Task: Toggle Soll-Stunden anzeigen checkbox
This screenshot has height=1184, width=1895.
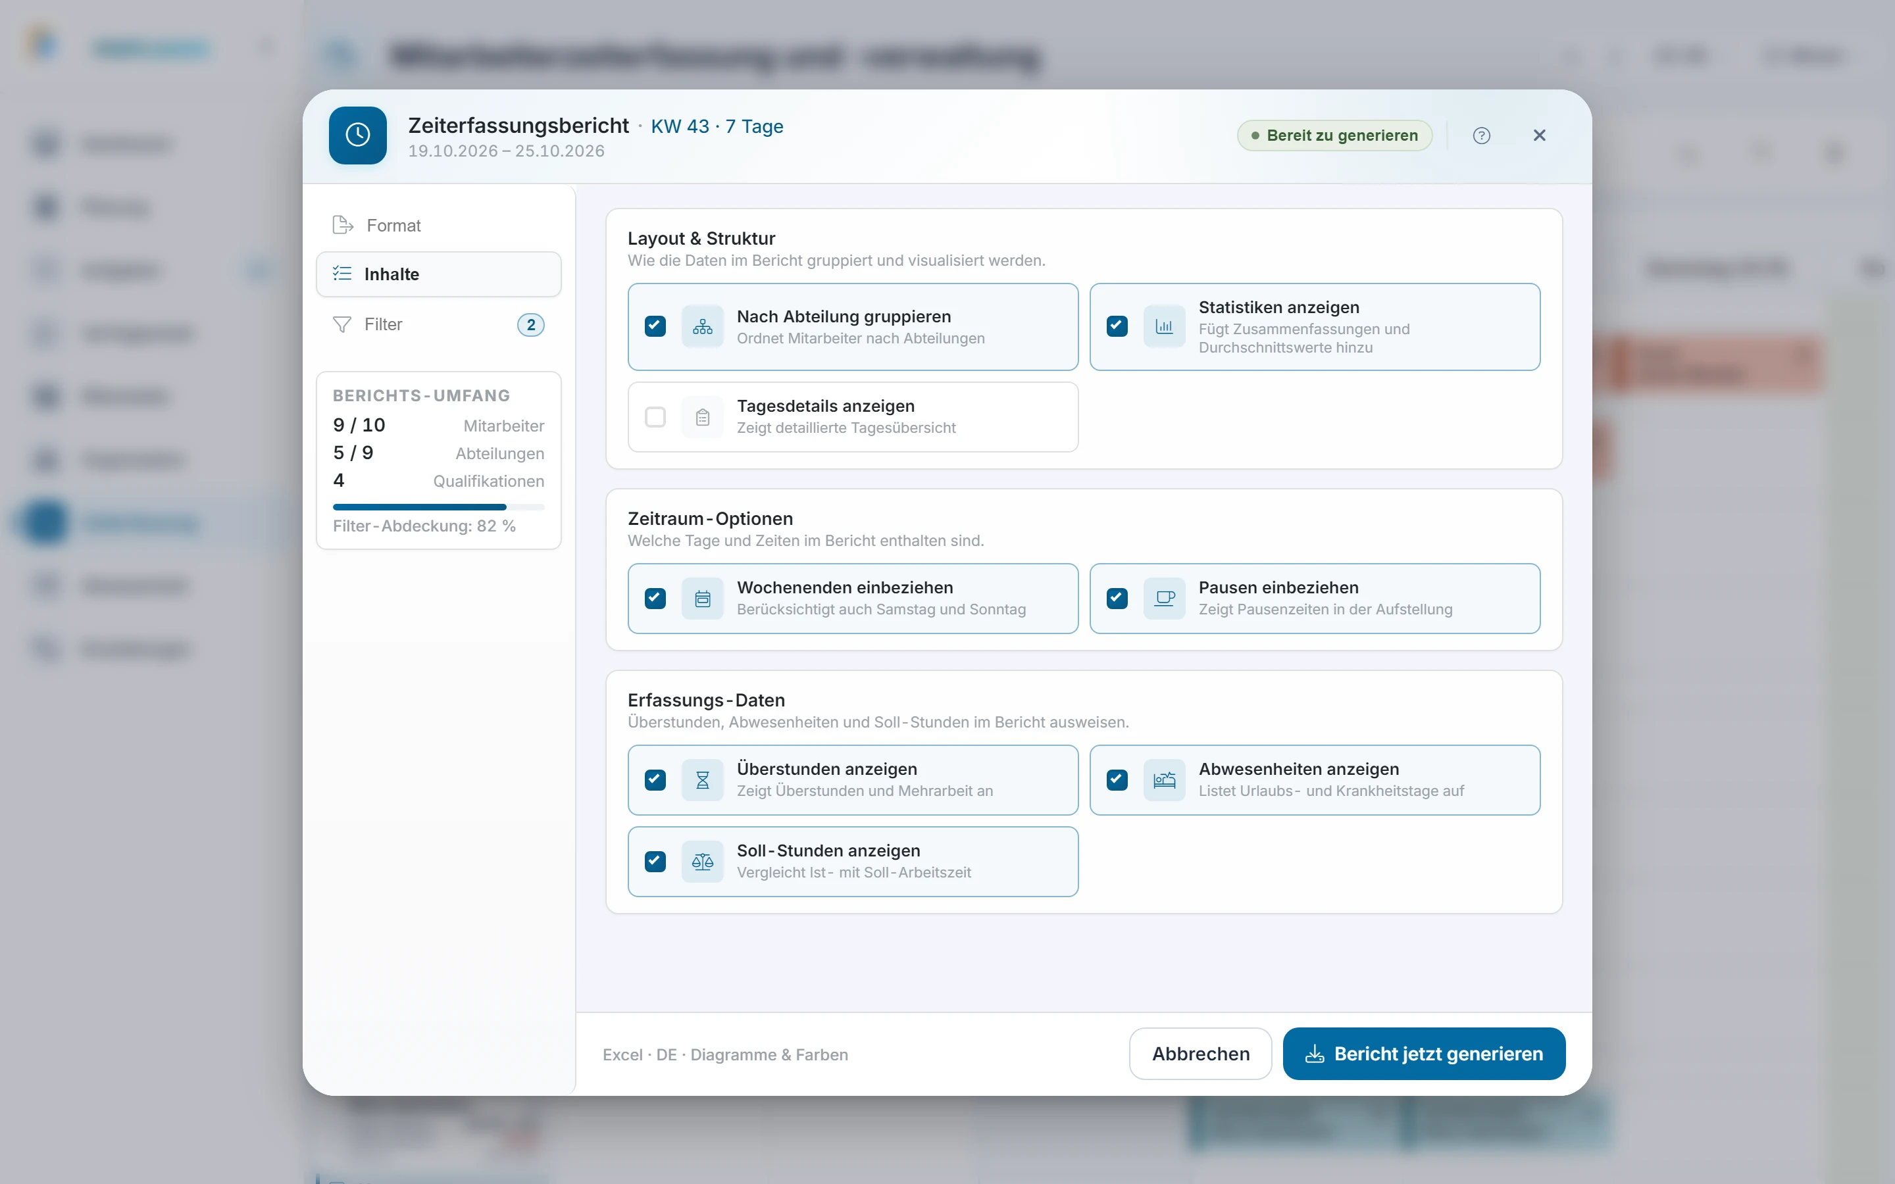Action: tap(655, 862)
